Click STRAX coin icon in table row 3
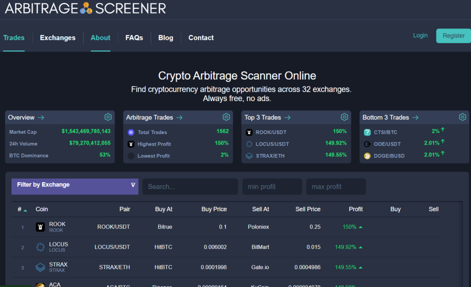The width and height of the screenshot is (471, 287). [x=40, y=267]
